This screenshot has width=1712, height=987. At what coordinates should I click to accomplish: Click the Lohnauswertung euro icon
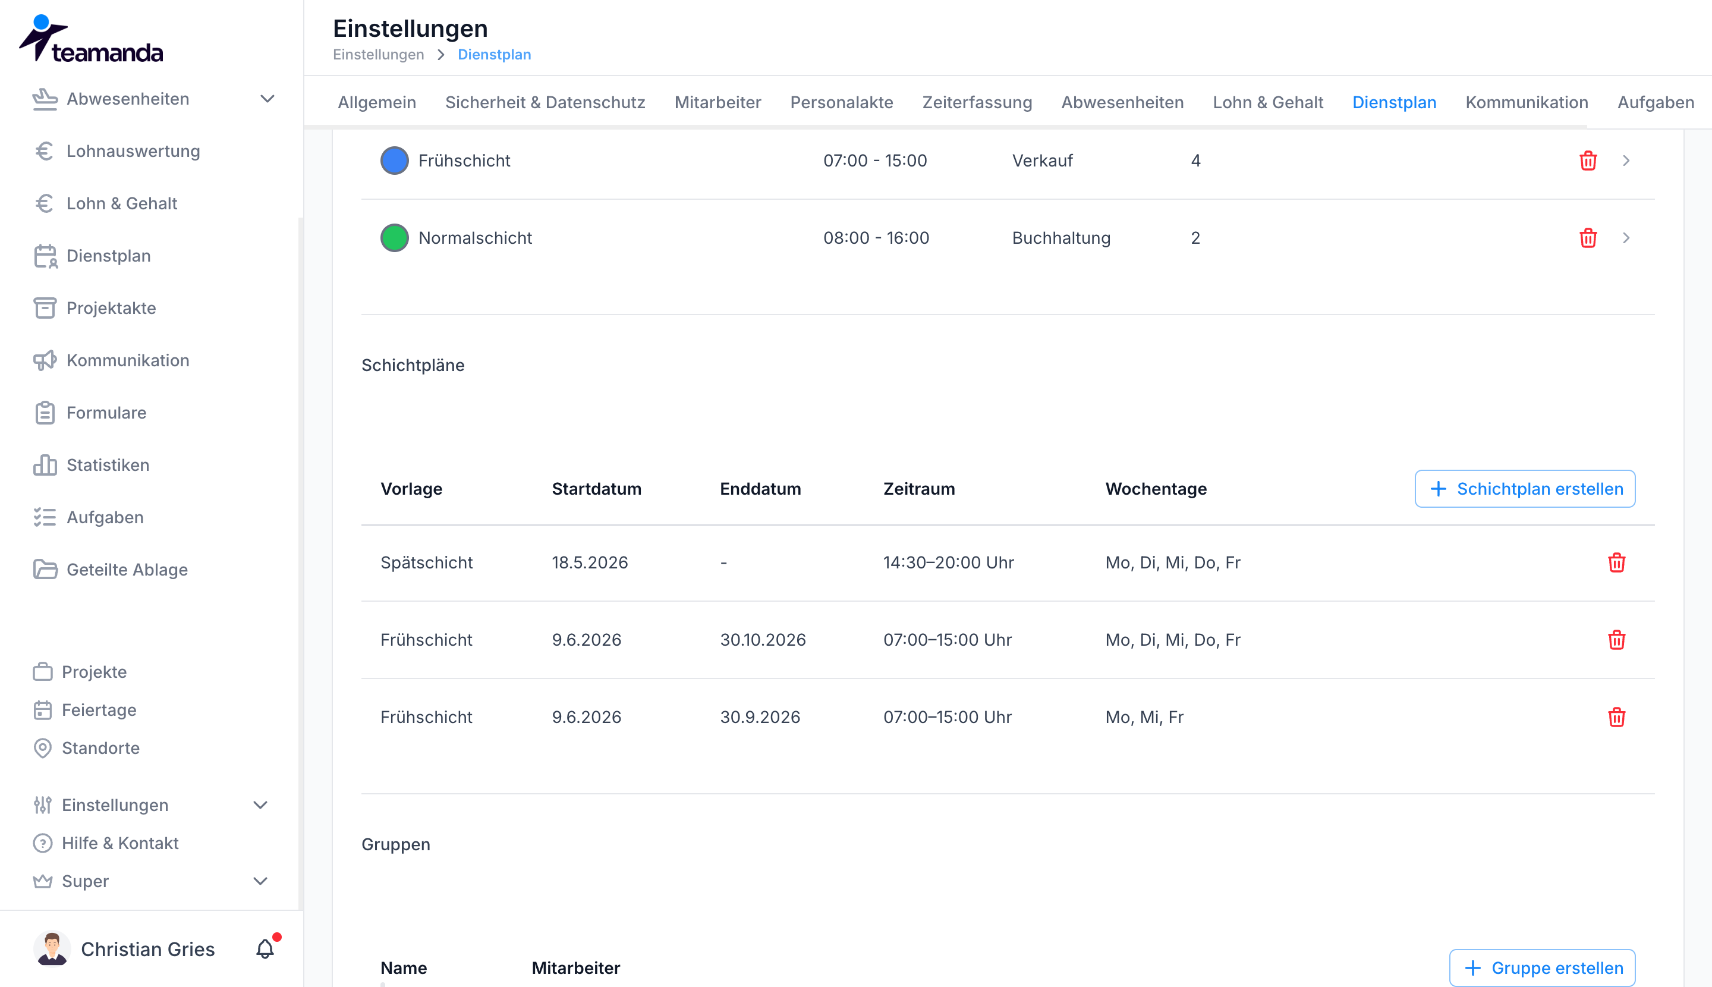pos(45,151)
